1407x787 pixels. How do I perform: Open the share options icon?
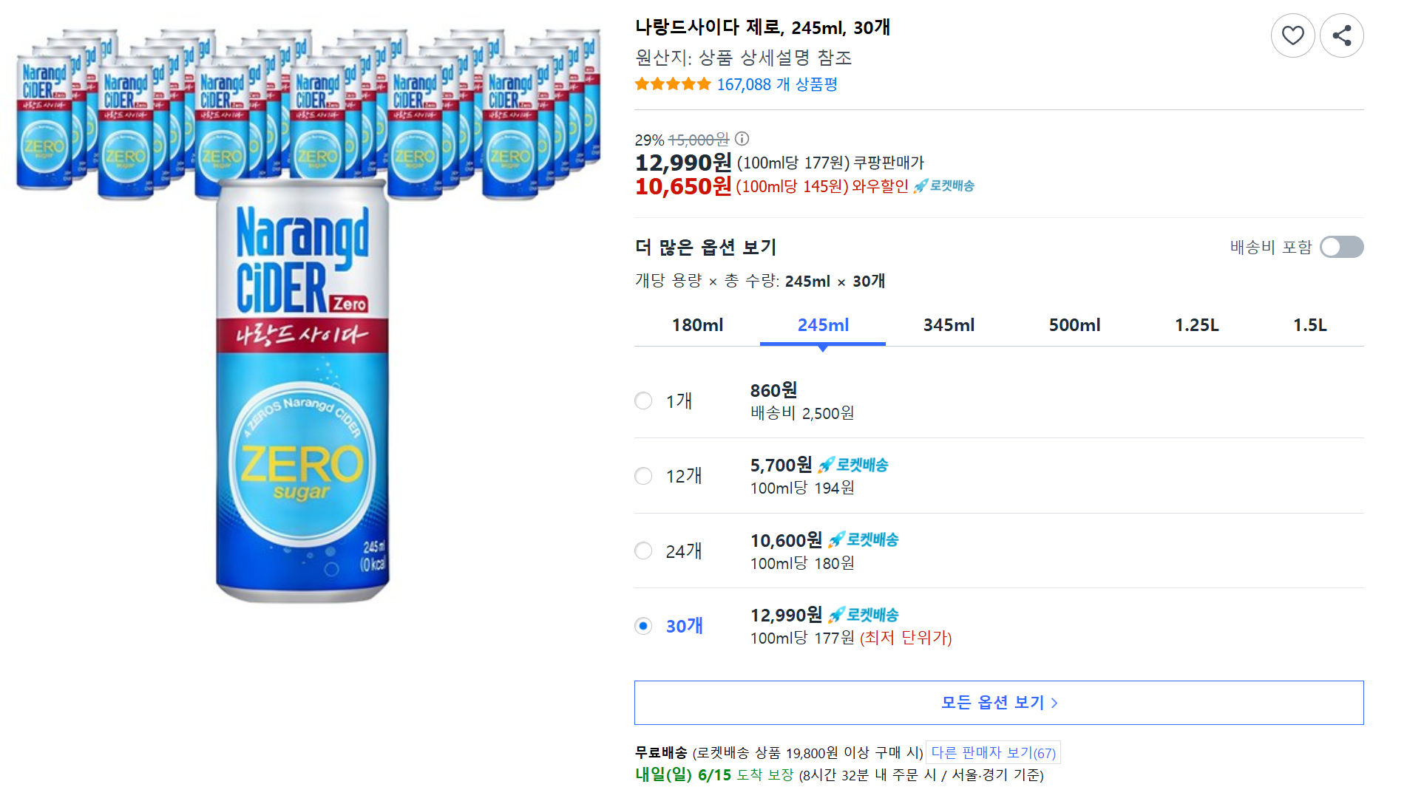click(1342, 35)
